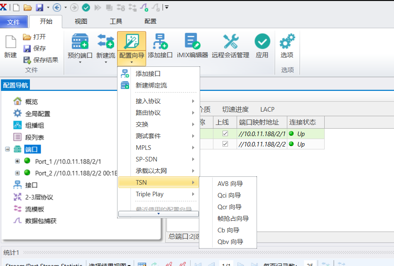Click the floppy disk save icon in quick access toolbar
Viewport: 394px width, 266px height.
(39, 7)
